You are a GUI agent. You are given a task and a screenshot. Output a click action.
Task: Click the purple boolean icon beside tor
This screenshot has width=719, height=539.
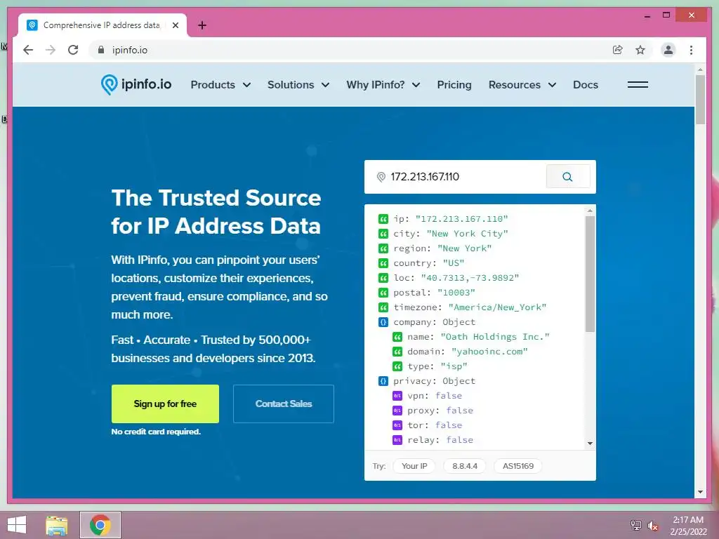click(397, 425)
